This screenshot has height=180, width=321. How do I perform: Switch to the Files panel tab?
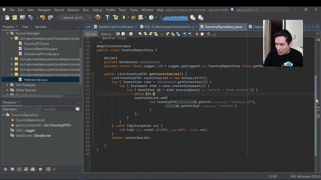25,26
